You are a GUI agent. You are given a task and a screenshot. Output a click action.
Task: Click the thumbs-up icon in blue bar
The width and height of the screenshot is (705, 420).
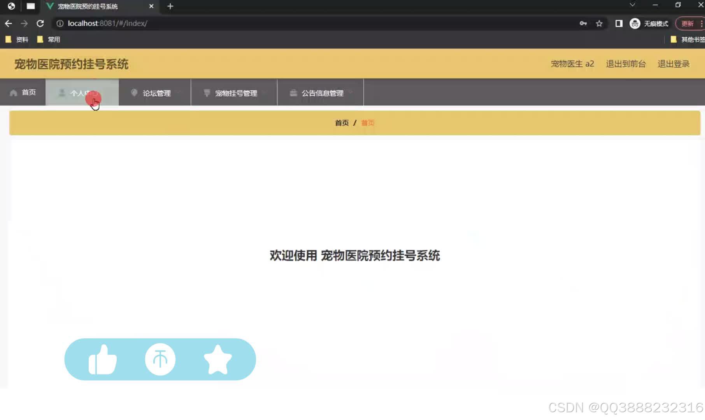(102, 359)
